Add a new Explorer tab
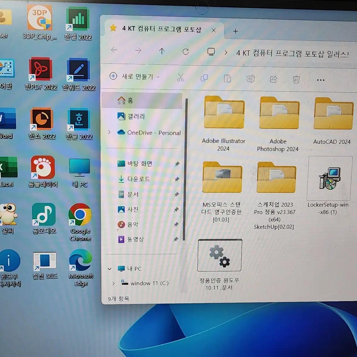357x357 pixels. point(235,31)
